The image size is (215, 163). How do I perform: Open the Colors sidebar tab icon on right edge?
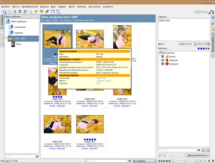(x=213, y=29)
